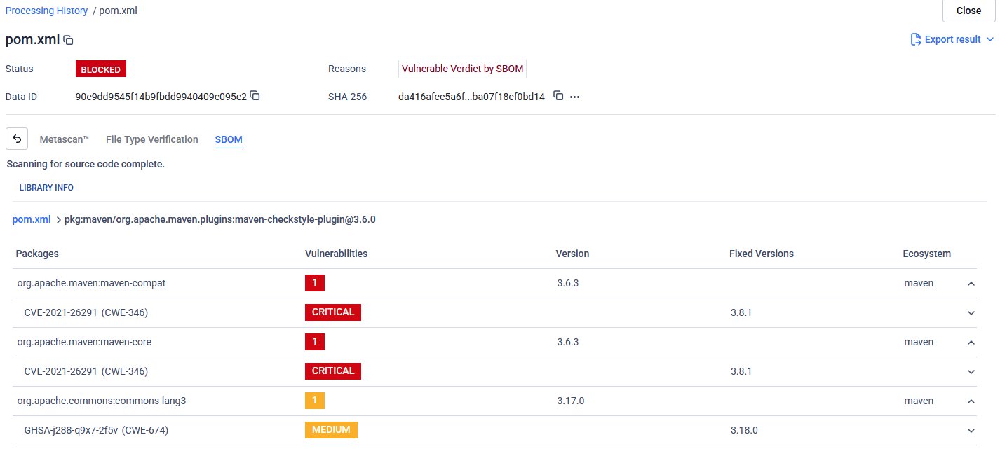Screen dimensions: 1000x456
Task: Expand GHSA-j288-q9x7-2f5v details
Action: point(971,431)
